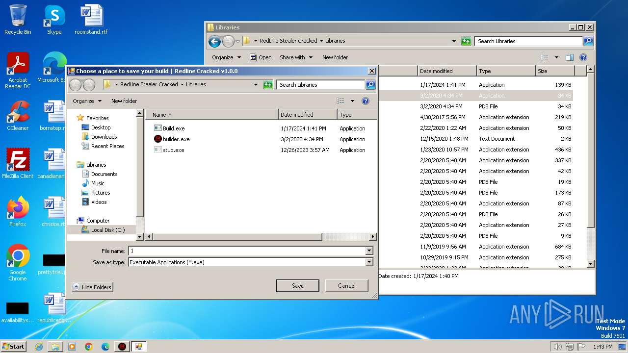Open Chrome from the taskbar
628x353 pixels.
coord(89,347)
